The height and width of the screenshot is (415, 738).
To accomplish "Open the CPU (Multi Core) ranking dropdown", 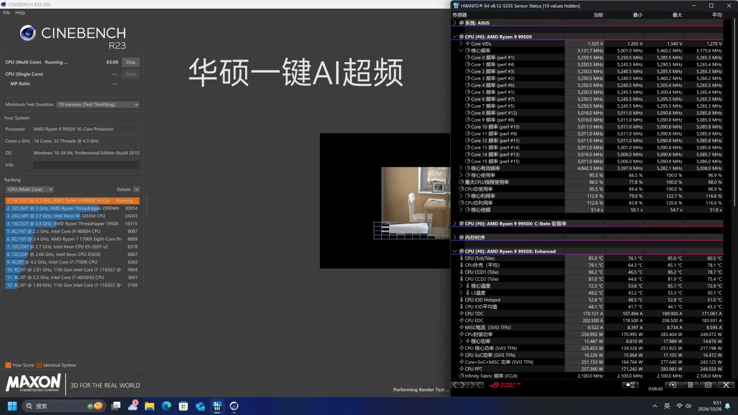I will [29, 190].
